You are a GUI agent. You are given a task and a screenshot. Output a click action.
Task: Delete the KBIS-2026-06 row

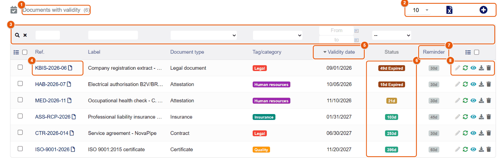[x=489, y=68]
